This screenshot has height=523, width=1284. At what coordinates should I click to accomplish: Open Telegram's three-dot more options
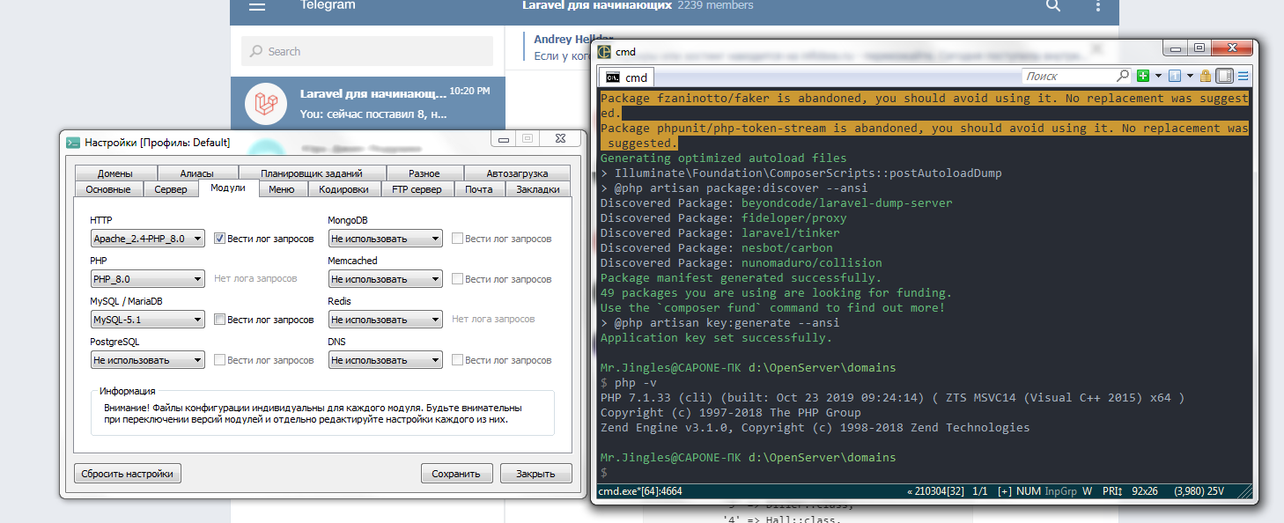point(1097,6)
